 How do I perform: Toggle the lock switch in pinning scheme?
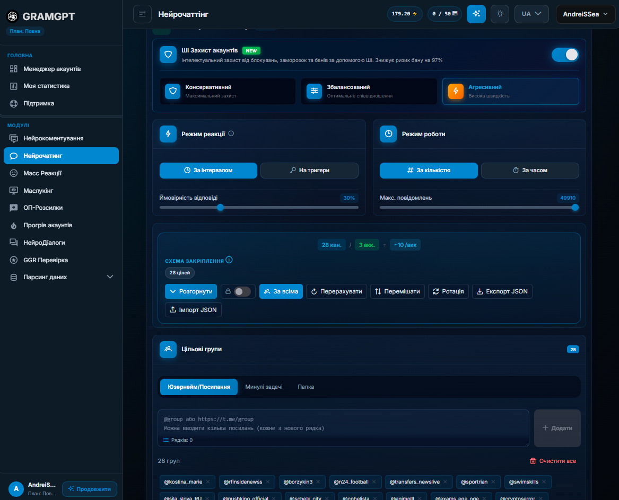pyautogui.click(x=242, y=291)
